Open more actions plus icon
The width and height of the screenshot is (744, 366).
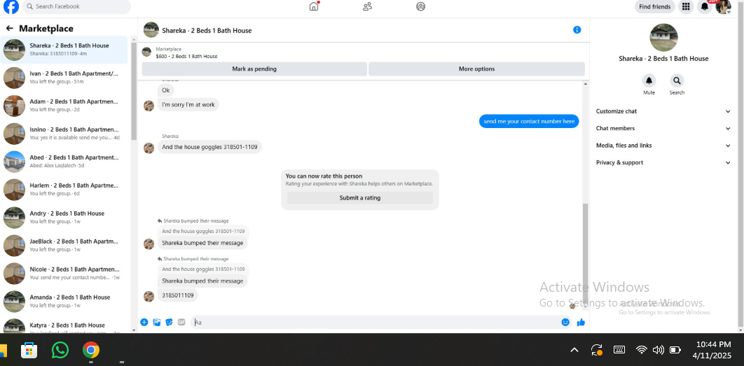coord(144,323)
